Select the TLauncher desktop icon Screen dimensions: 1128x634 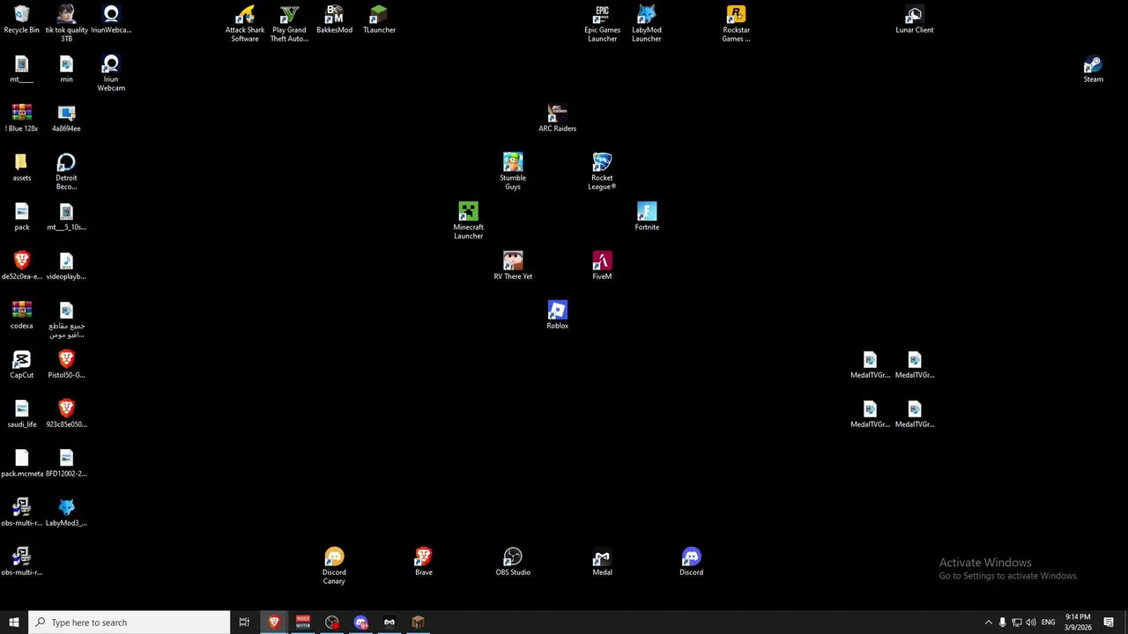(x=379, y=19)
